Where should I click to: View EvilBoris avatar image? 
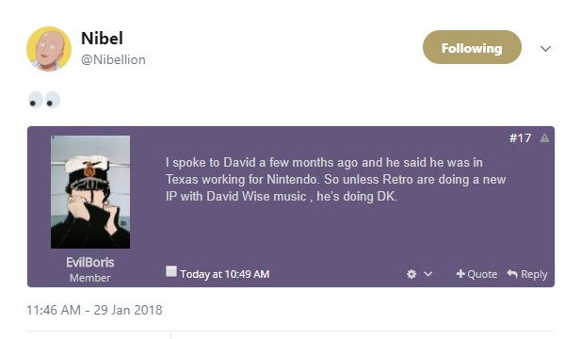[90, 192]
